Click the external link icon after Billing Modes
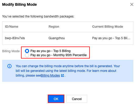This screenshot has width=136, height=104. coord(62,76)
